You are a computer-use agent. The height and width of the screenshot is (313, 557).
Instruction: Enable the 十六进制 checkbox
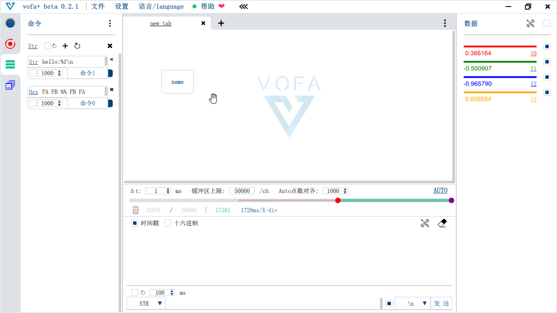(168, 223)
